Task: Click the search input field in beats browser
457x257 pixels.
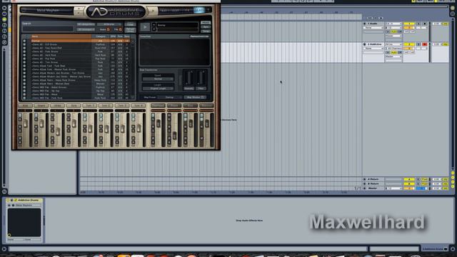Action: [48, 29]
